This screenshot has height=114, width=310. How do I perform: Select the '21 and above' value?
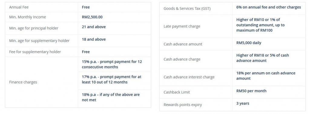pyautogui.click(x=94, y=27)
